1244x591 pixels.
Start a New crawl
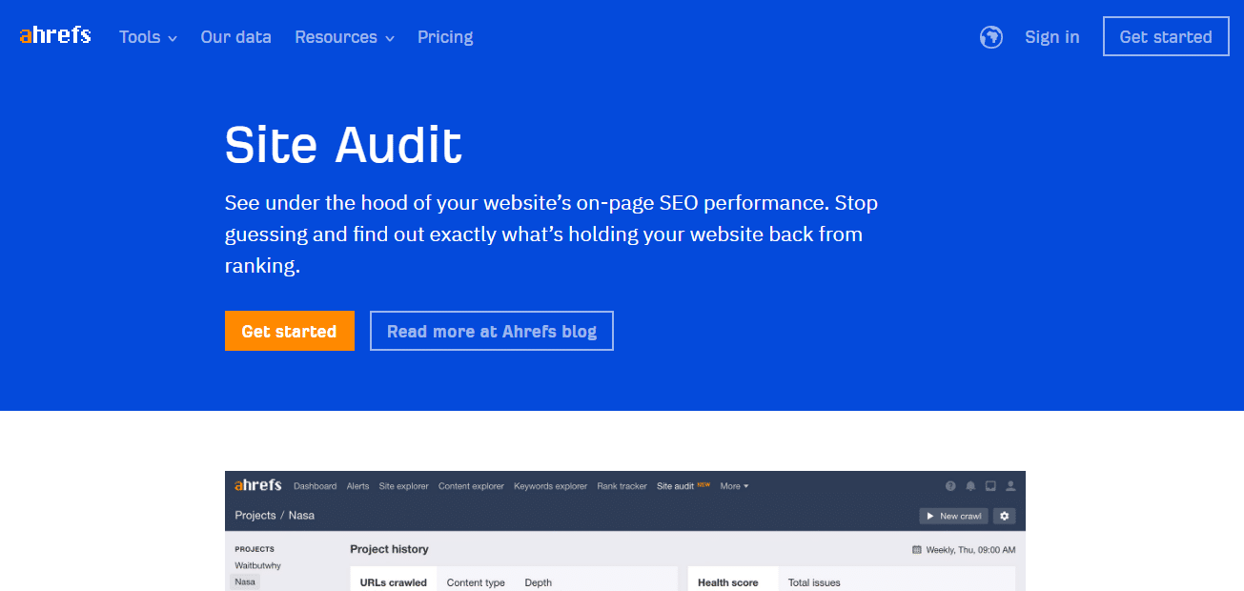tap(953, 516)
